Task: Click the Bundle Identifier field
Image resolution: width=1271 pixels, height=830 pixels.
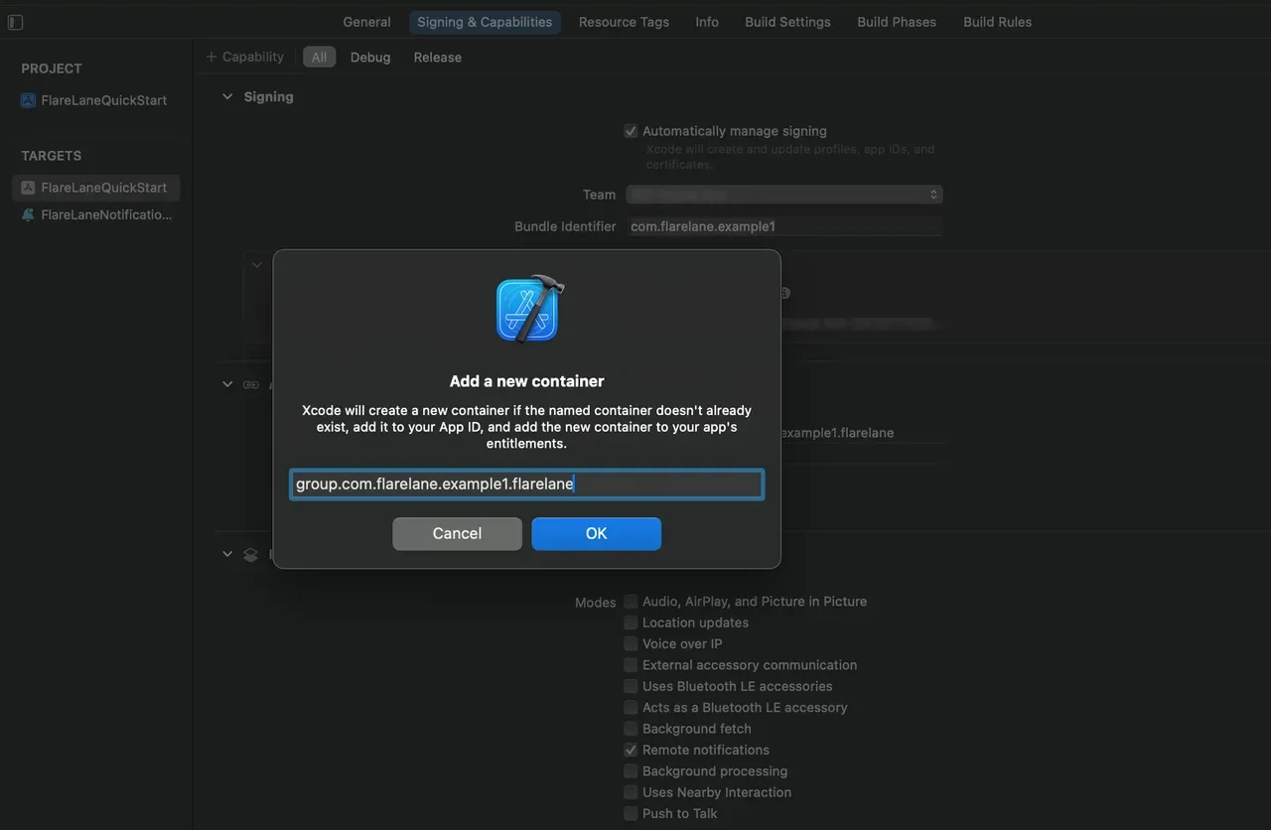Action: pos(785,226)
